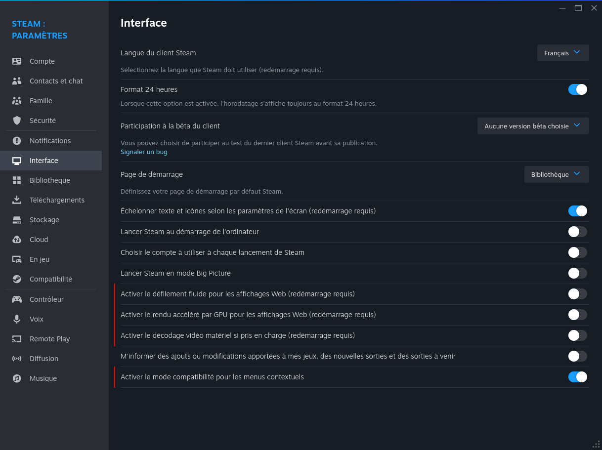
Task: Click the Famille group icon
Action: (x=17, y=101)
